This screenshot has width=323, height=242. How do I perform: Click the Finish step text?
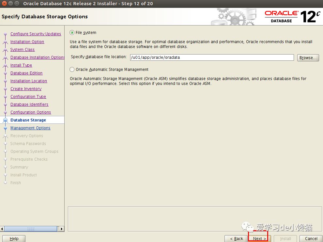[x=16, y=183]
